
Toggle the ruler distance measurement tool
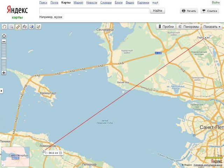point(18,27)
